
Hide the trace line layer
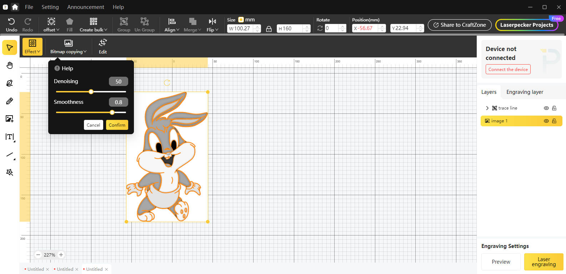[546, 108]
